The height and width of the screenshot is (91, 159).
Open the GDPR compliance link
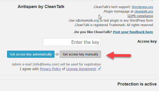[x=140, y=16]
